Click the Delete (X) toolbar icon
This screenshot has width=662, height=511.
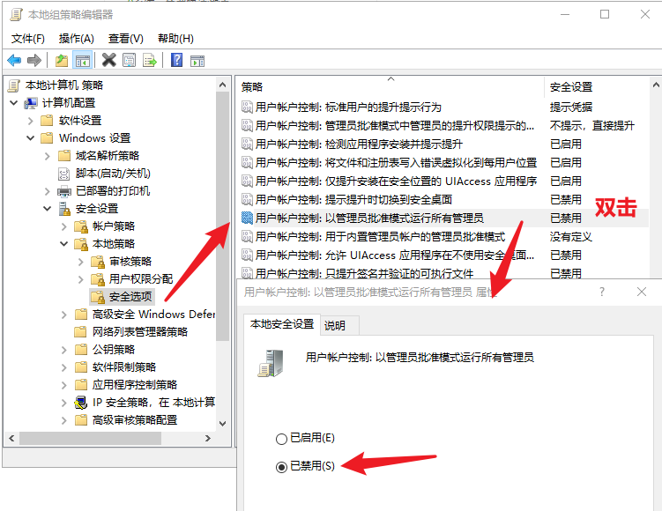(x=108, y=60)
